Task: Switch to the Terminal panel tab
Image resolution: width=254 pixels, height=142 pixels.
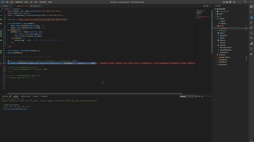Action: point(36,96)
